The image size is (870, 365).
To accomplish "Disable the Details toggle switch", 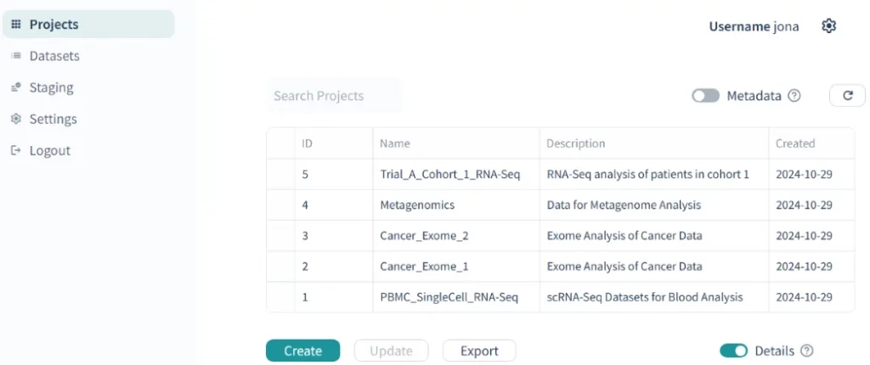I will pyautogui.click(x=733, y=351).
